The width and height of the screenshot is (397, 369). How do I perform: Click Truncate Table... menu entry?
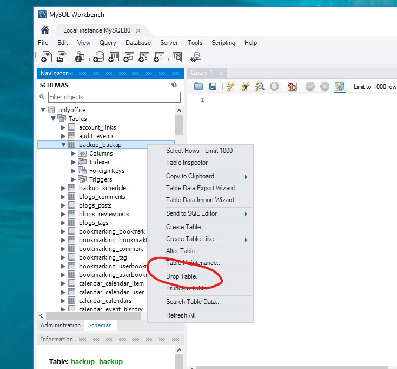click(200, 288)
